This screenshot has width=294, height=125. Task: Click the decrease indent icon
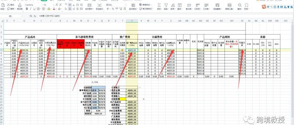(77, 5)
